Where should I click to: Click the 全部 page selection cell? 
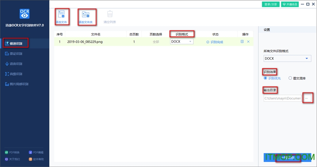pos(156,42)
